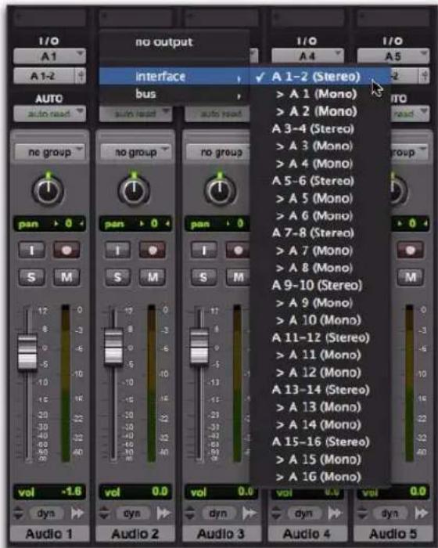Click the double-arrow icon on Audio 2
Image resolution: width=438 pixels, height=548 pixels.
(163, 513)
